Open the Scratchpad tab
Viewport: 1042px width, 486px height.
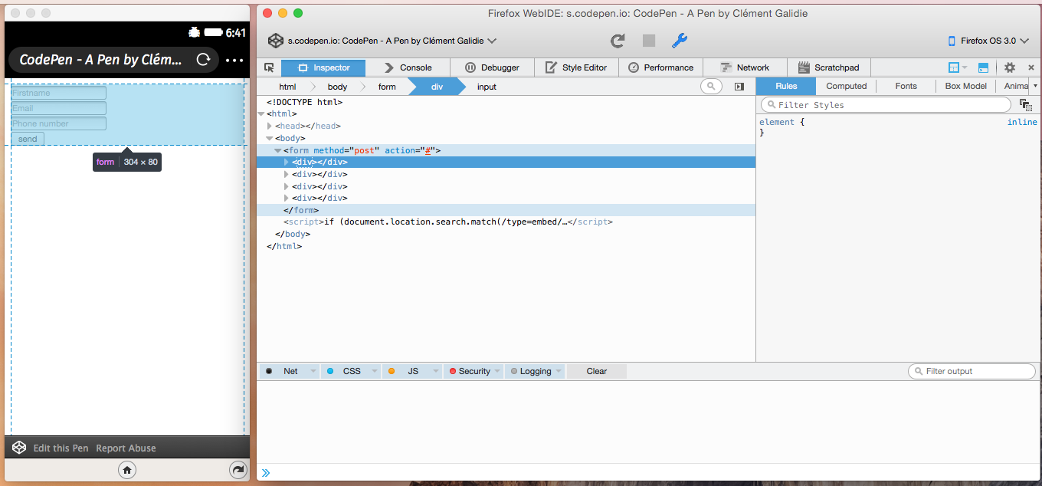pos(829,67)
